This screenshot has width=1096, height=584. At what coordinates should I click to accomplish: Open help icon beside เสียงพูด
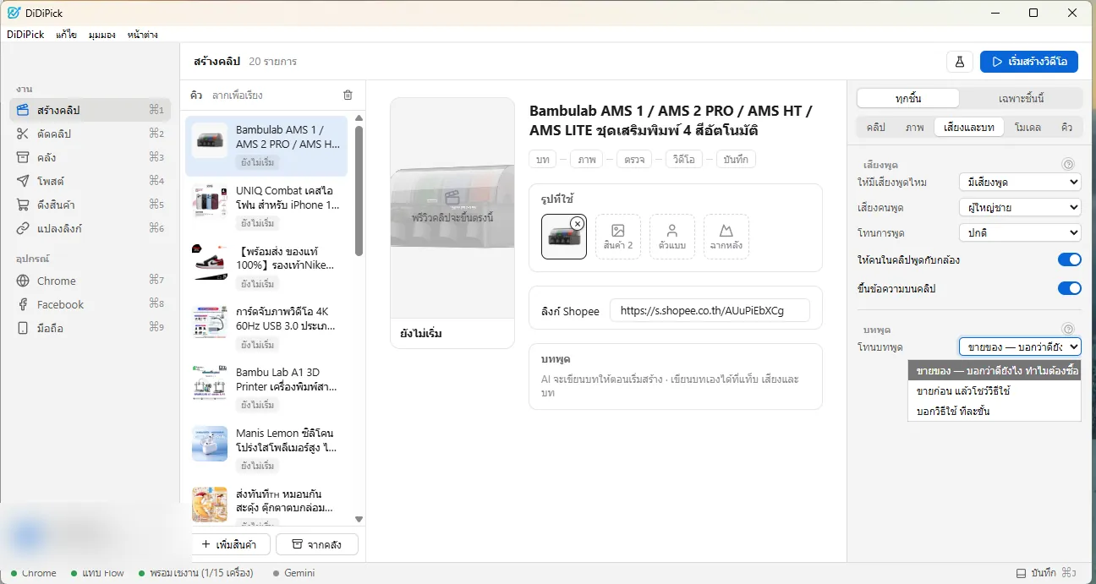tap(1068, 165)
